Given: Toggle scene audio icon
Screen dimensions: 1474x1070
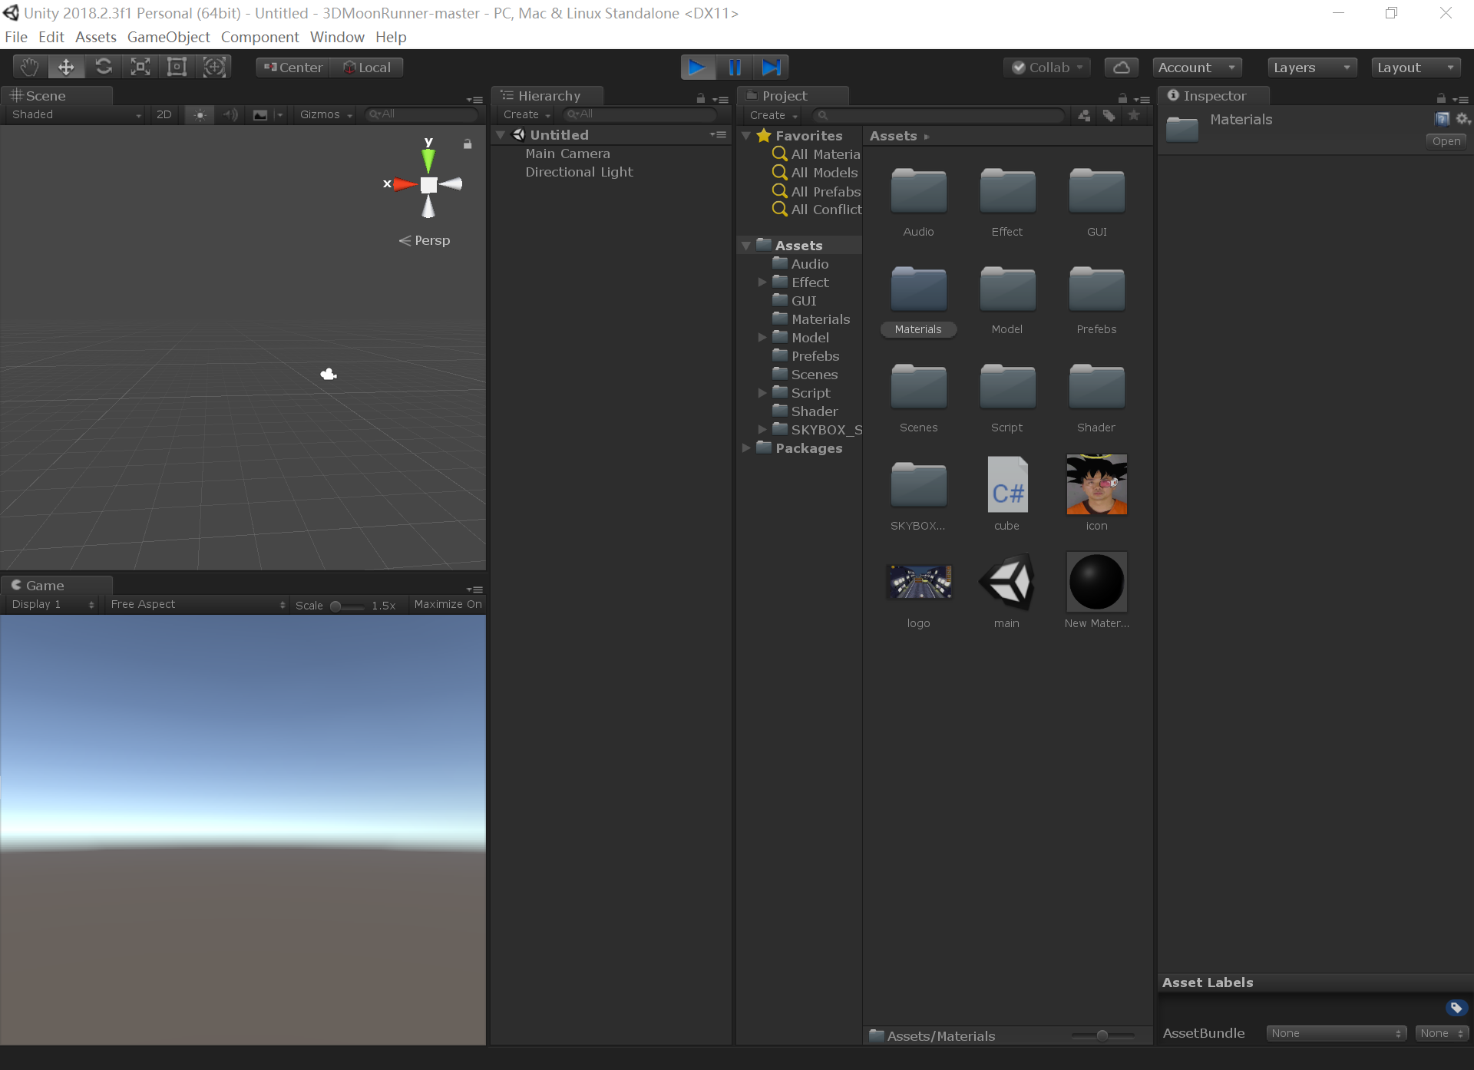Looking at the screenshot, I should pyautogui.click(x=230, y=114).
